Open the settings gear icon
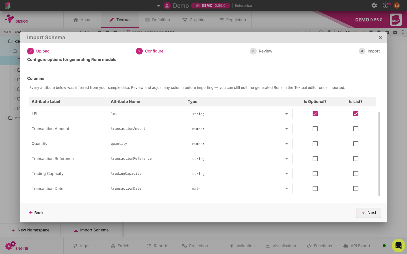Screen dimensions: 407x254 [x=374, y=5]
